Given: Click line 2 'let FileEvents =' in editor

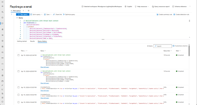Looking at the screenshot, I should point(30,23).
